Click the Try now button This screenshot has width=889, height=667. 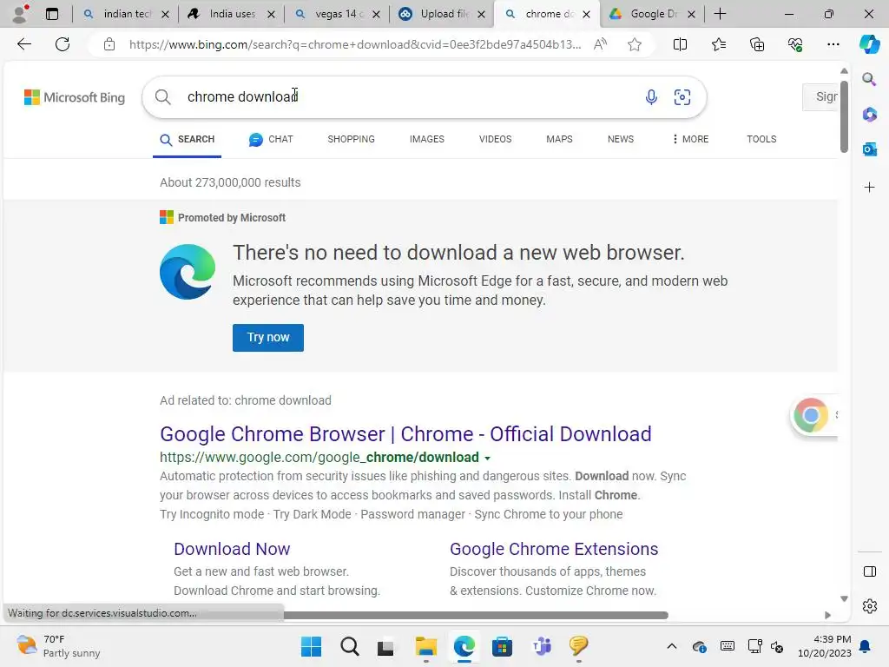point(268,338)
